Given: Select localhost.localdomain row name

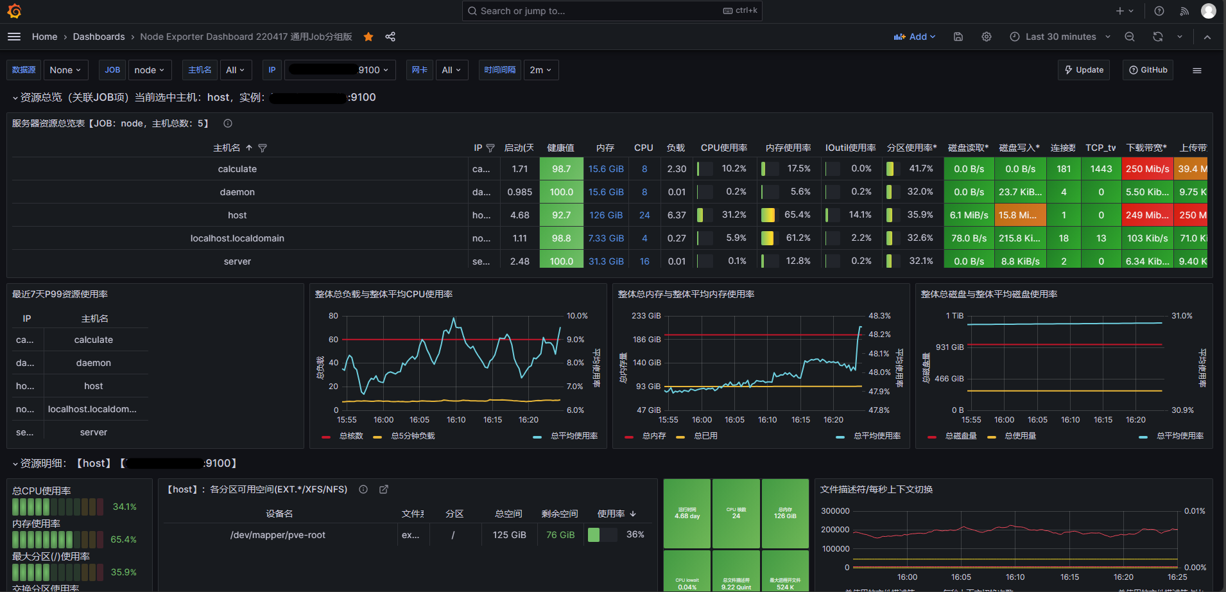Looking at the screenshot, I should [237, 238].
